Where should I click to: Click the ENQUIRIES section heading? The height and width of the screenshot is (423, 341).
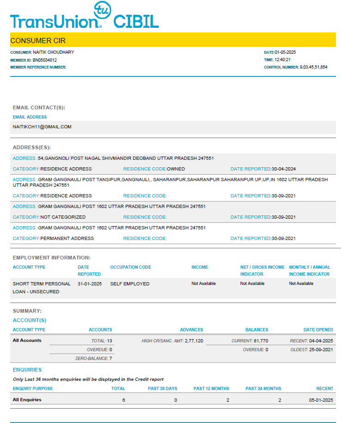tap(27, 370)
